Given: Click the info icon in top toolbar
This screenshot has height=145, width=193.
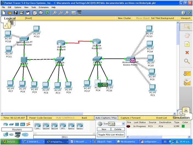Looking at the screenshot, I should point(183,13).
